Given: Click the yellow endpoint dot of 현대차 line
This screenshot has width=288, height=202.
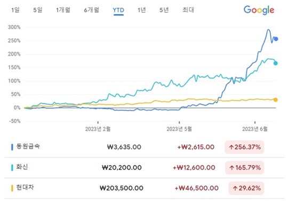Looking at the screenshot, I should (x=276, y=100).
